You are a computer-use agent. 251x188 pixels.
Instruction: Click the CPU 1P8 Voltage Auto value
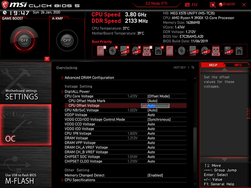(x=151, y=133)
